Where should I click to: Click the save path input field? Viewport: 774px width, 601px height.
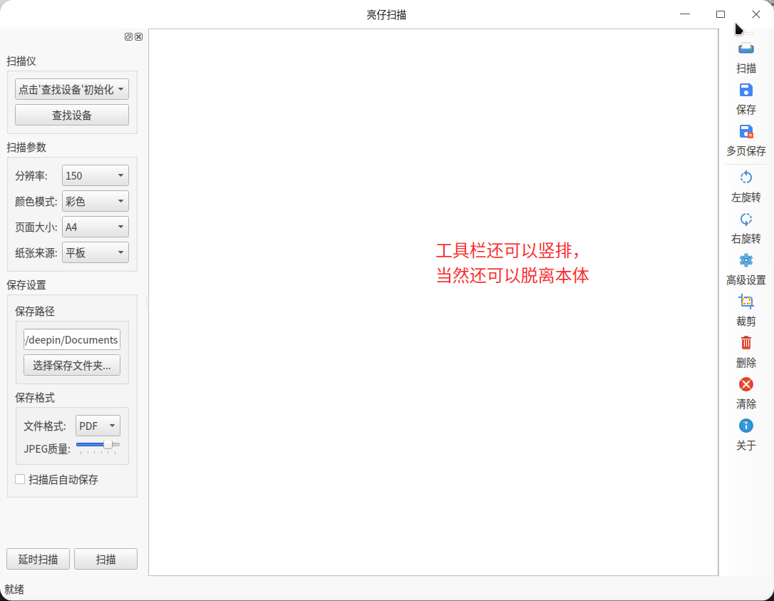pos(72,340)
